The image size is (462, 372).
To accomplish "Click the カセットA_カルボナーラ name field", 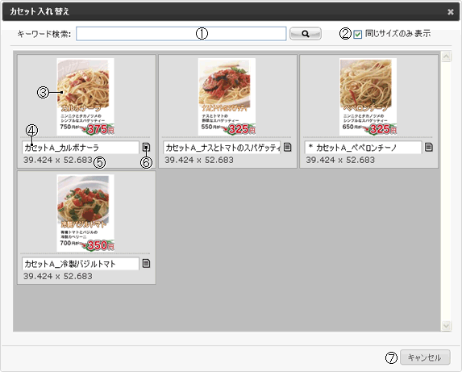I will 81,148.
